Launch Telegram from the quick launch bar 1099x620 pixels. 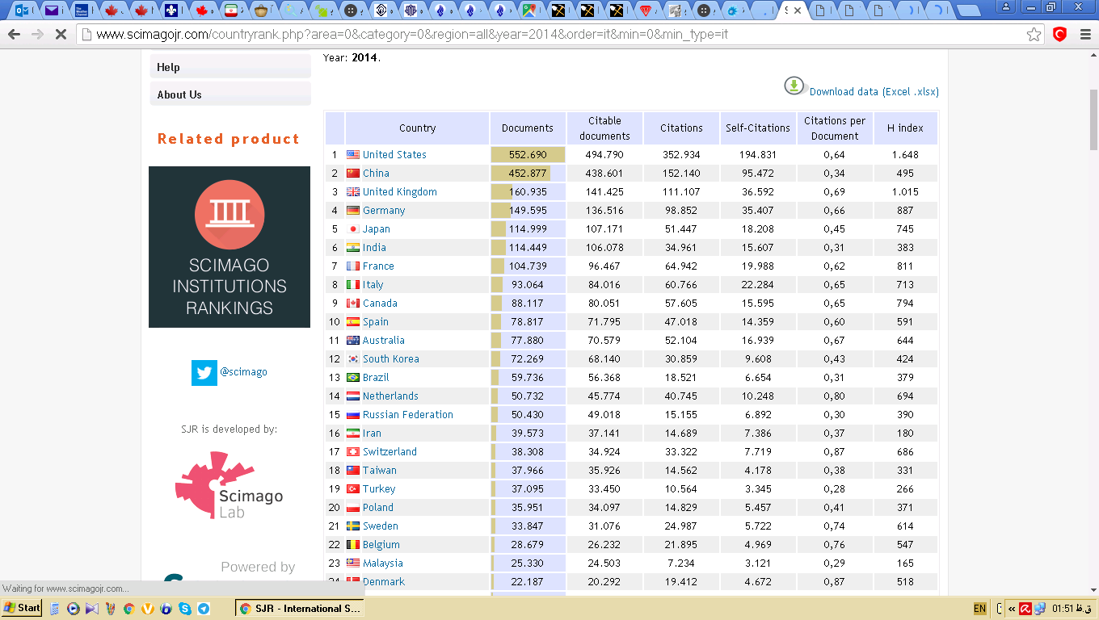(x=204, y=609)
